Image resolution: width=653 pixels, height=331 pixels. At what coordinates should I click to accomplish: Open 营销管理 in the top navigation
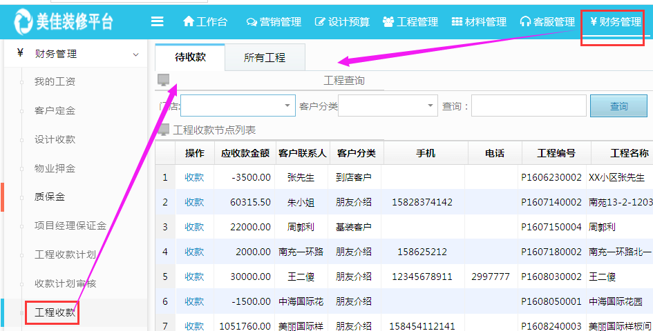point(274,22)
